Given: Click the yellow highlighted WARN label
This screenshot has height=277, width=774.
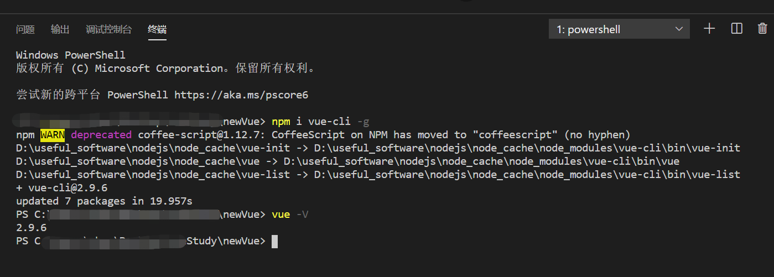Looking at the screenshot, I should pyautogui.click(x=53, y=135).
